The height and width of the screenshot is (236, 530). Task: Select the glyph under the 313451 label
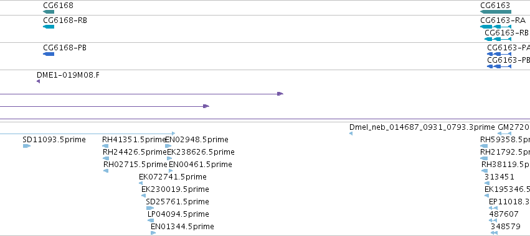pyautogui.click(x=487, y=183)
